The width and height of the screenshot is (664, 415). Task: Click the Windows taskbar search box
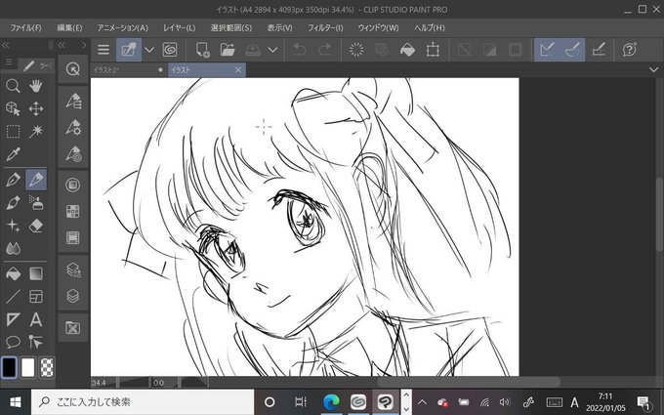(x=143, y=402)
